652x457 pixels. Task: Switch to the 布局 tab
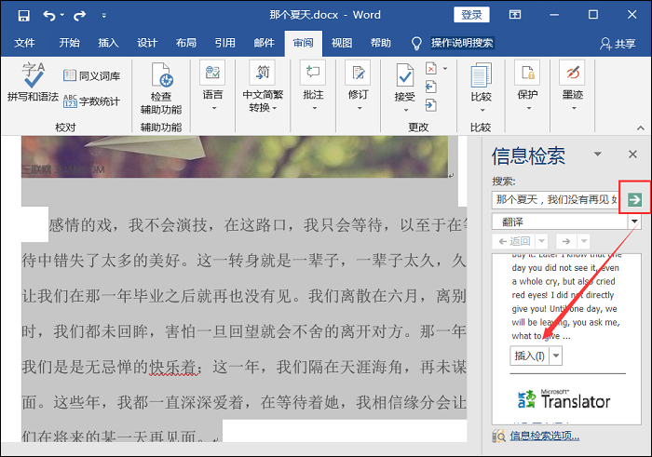point(186,43)
